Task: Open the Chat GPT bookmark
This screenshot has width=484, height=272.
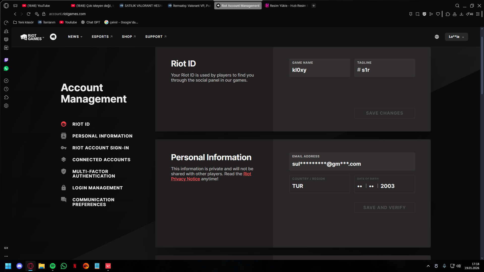Action: click(90, 22)
